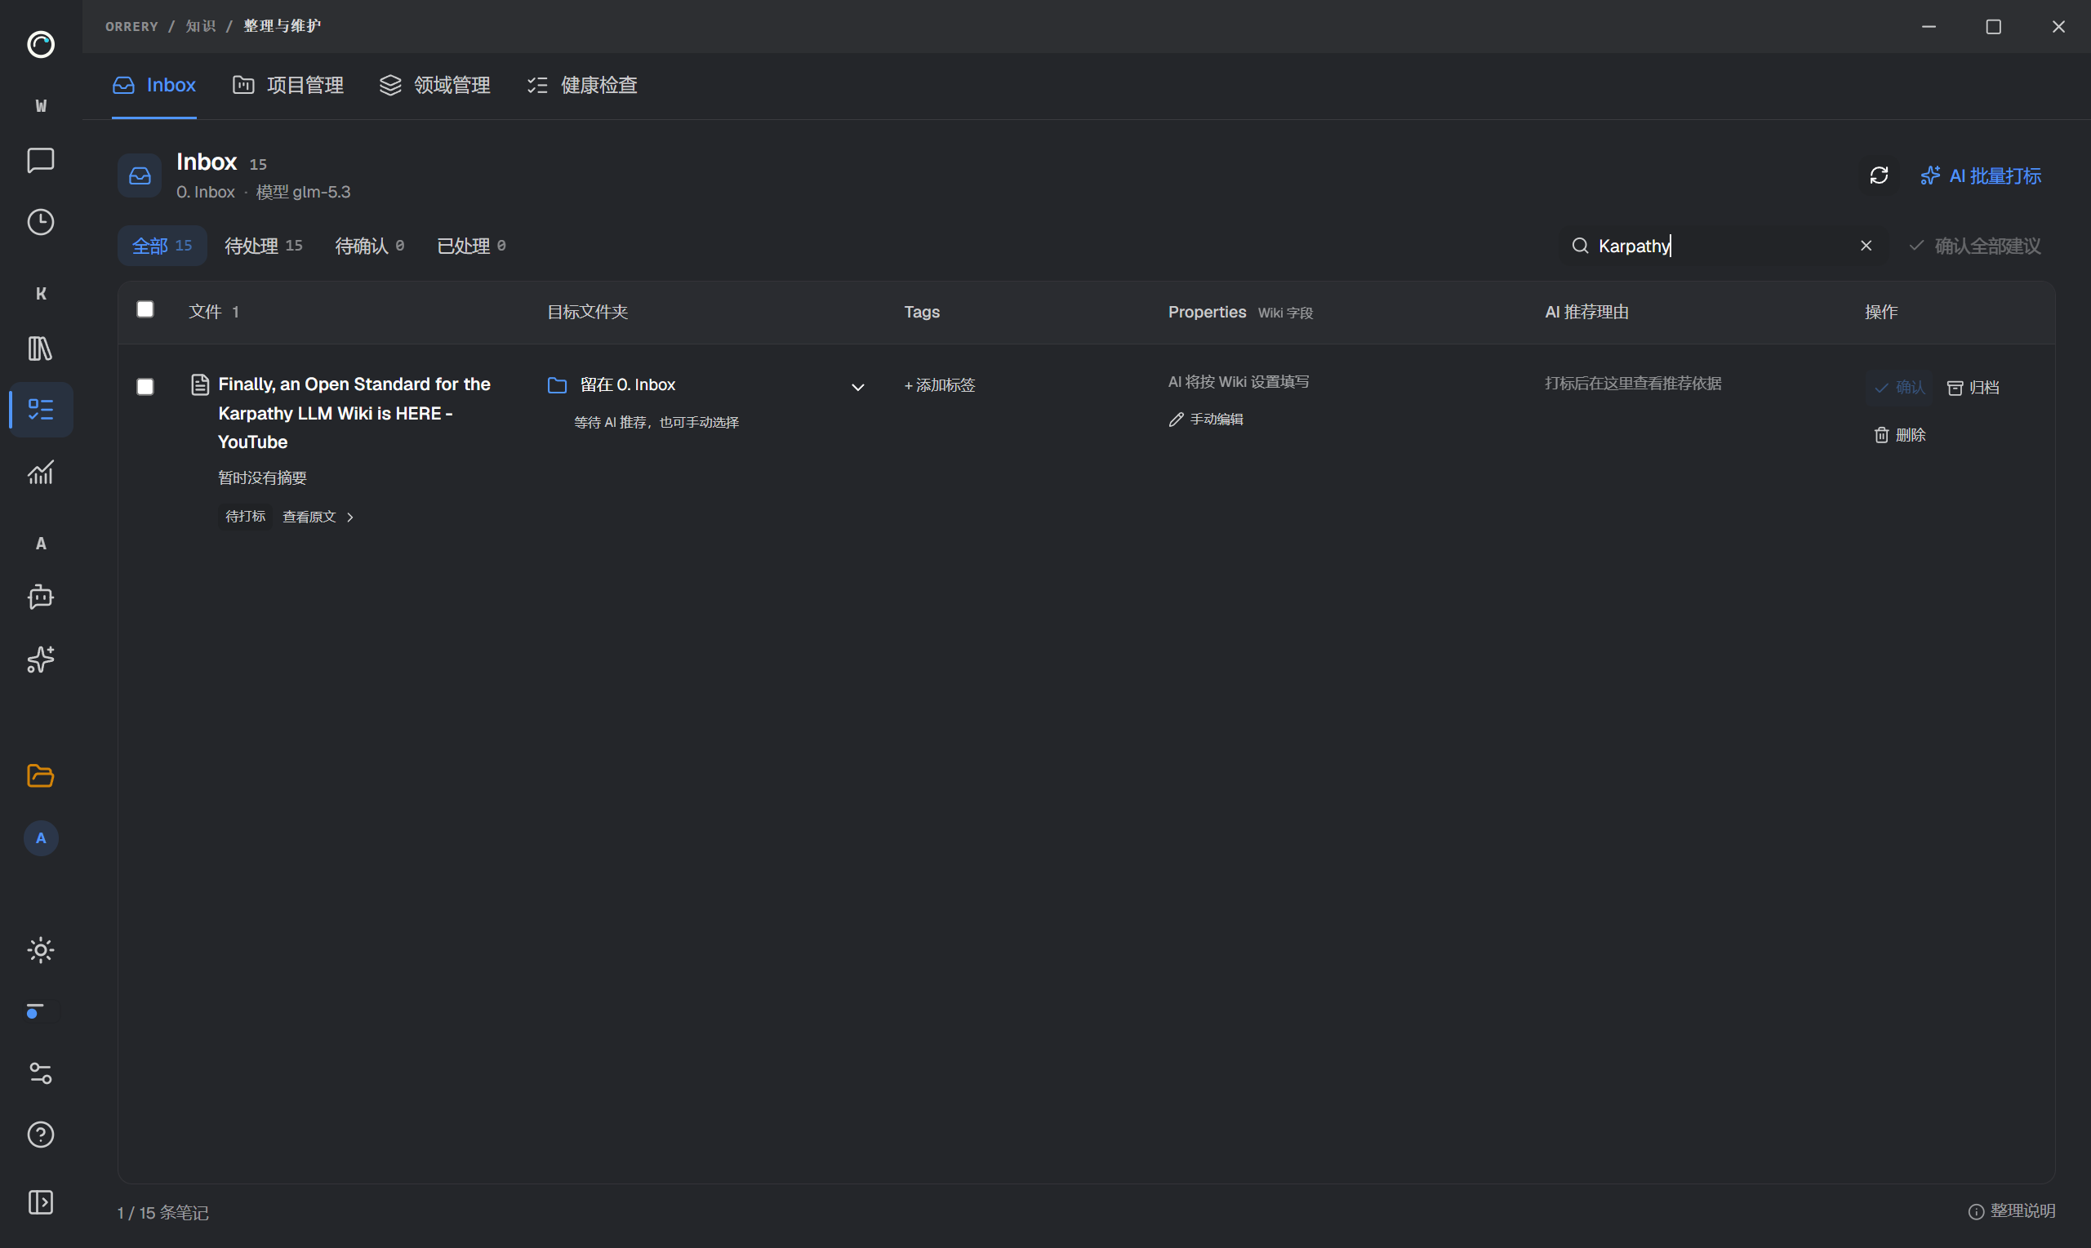Switch to 健康检查 tab
Viewport: 2091px width, 1248px height.
(582, 85)
